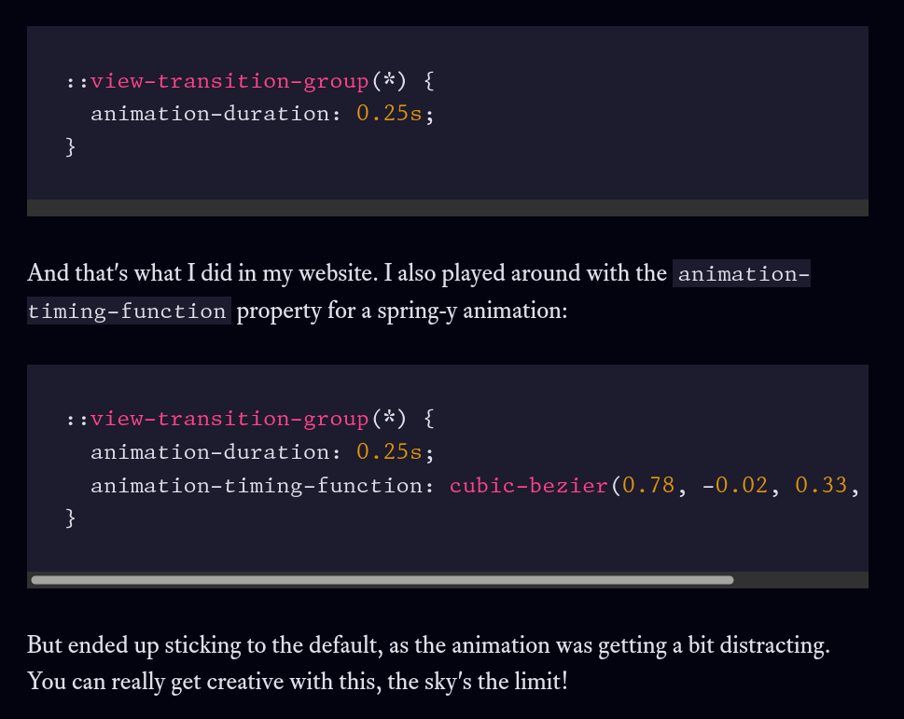Click the first code block's horizontal scrollbar track
The image size is (904, 719).
[448, 208]
